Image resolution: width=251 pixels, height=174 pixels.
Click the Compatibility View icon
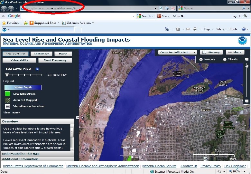(161, 8)
